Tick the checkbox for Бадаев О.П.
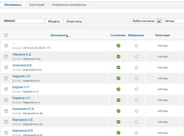184x136 pixels. pos(6,89)
